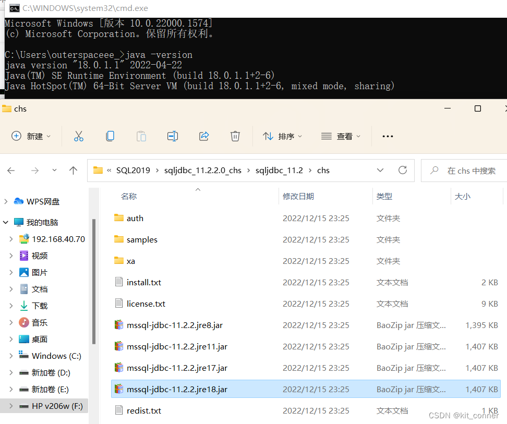The height and width of the screenshot is (424, 507).
Task: Click the 音乐 music icon in sidebar
Action: (24, 322)
